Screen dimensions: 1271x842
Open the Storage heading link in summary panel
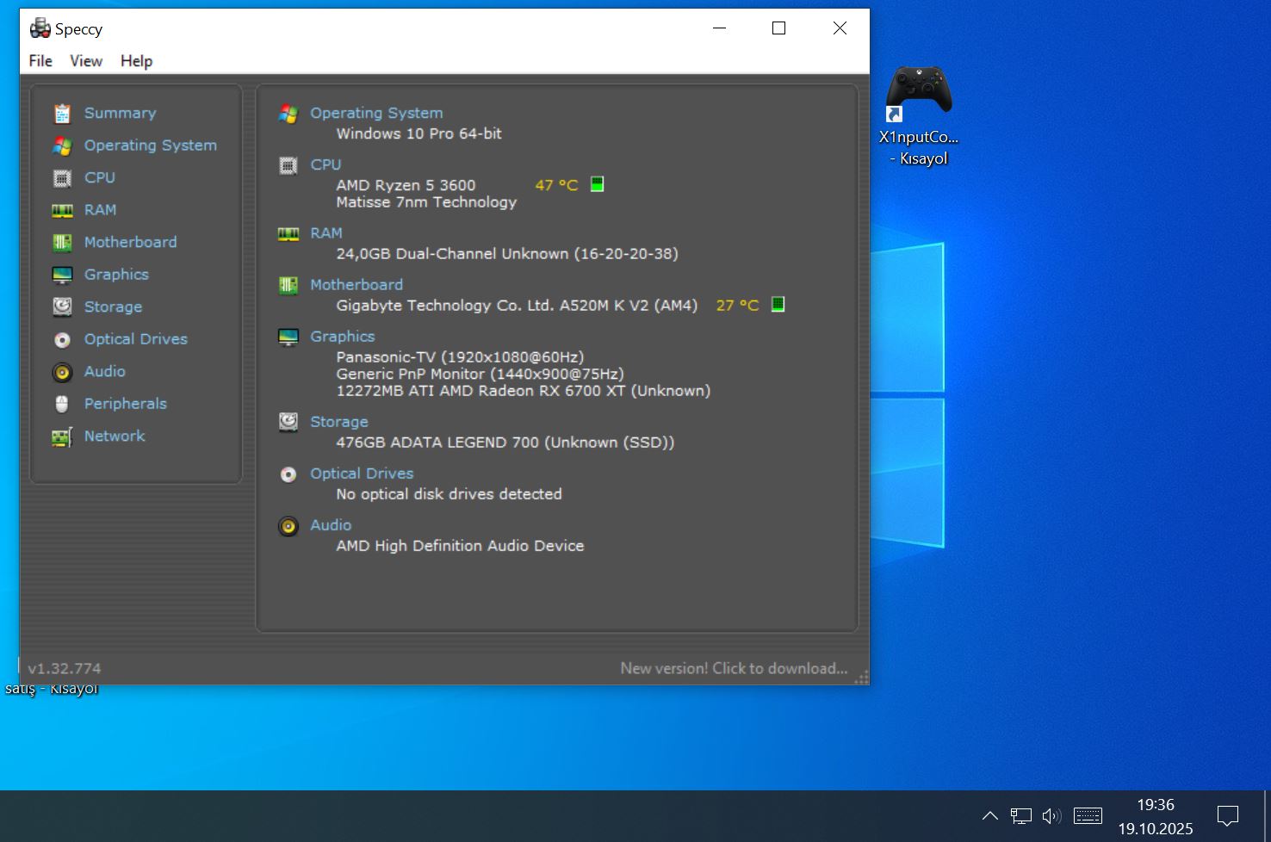point(338,422)
